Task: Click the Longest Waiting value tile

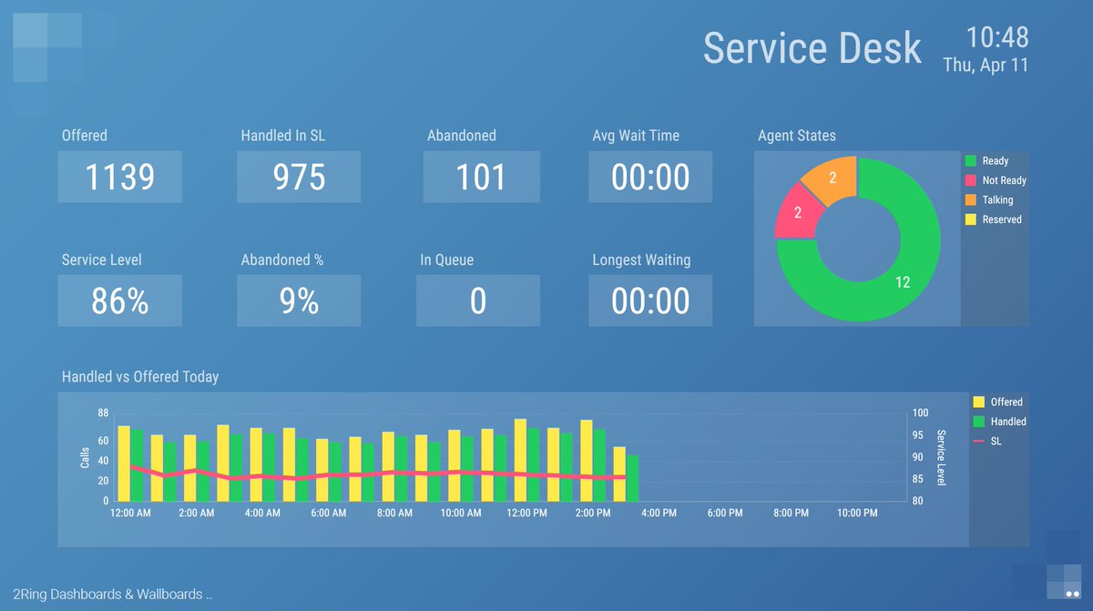Action: click(650, 300)
